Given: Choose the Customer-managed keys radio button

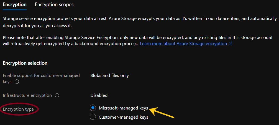Looking at the screenshot, I should point(93,117).
